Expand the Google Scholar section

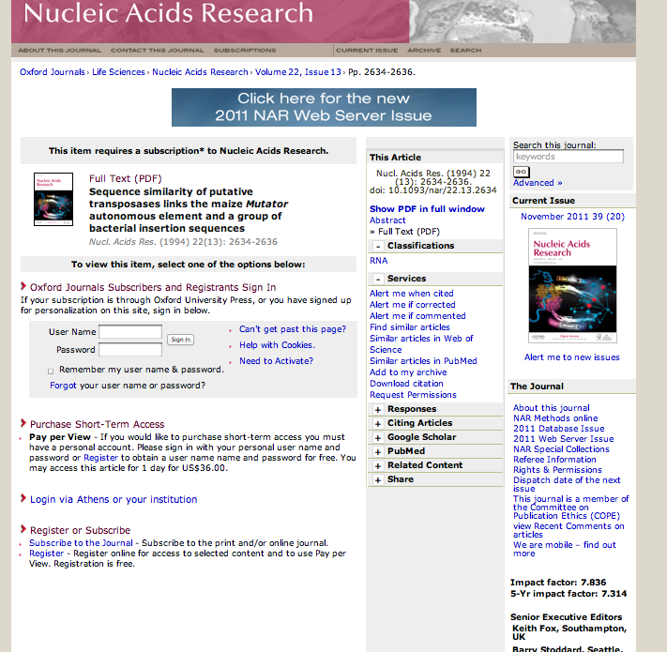pos(377,437)
